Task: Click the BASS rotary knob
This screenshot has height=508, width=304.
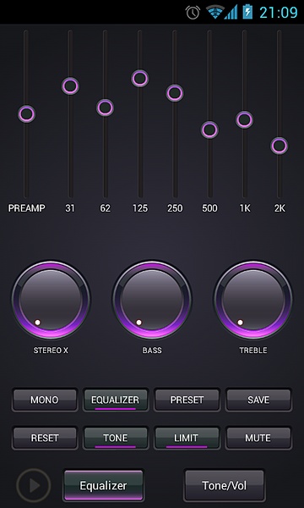Action: click(x=152, y=300)
